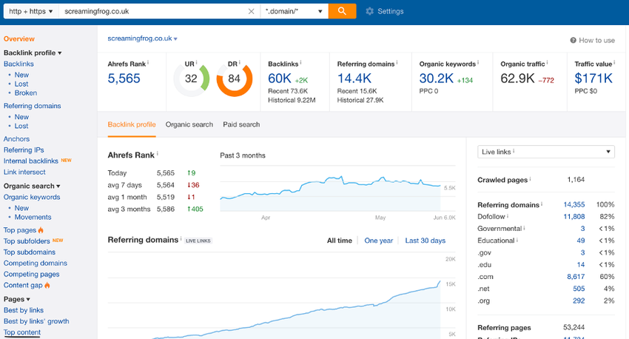Select the One year range
The width and height of the screenshot is (629, 339).
(x=378, y=241)
